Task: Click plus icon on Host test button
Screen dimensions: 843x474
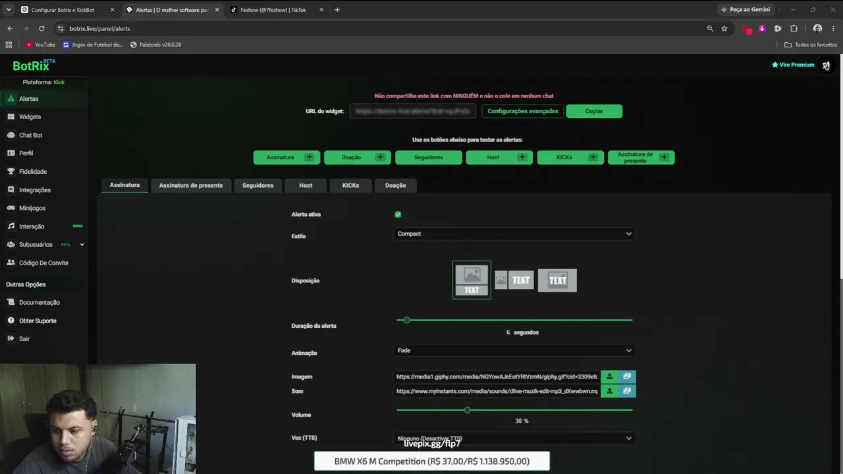Action: point(522,157)
